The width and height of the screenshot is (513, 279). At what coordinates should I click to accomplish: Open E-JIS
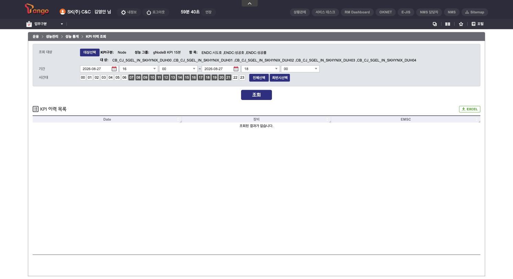(x=406, y=12)
